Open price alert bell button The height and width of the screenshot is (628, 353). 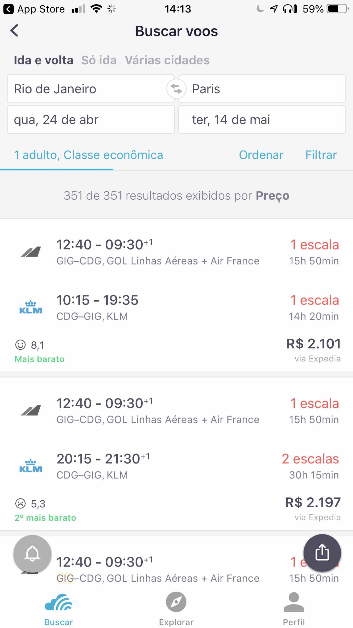click(32, 553)
